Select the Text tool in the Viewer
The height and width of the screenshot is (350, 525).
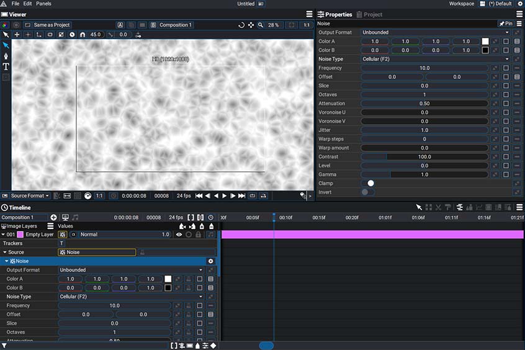6,66
